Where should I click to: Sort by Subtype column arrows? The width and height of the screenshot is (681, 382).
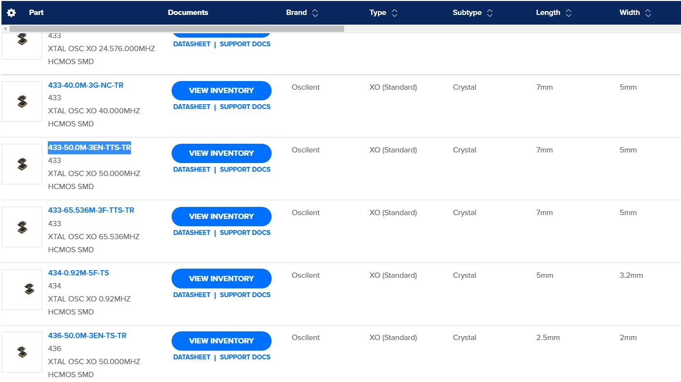click(x=490, y=13)
